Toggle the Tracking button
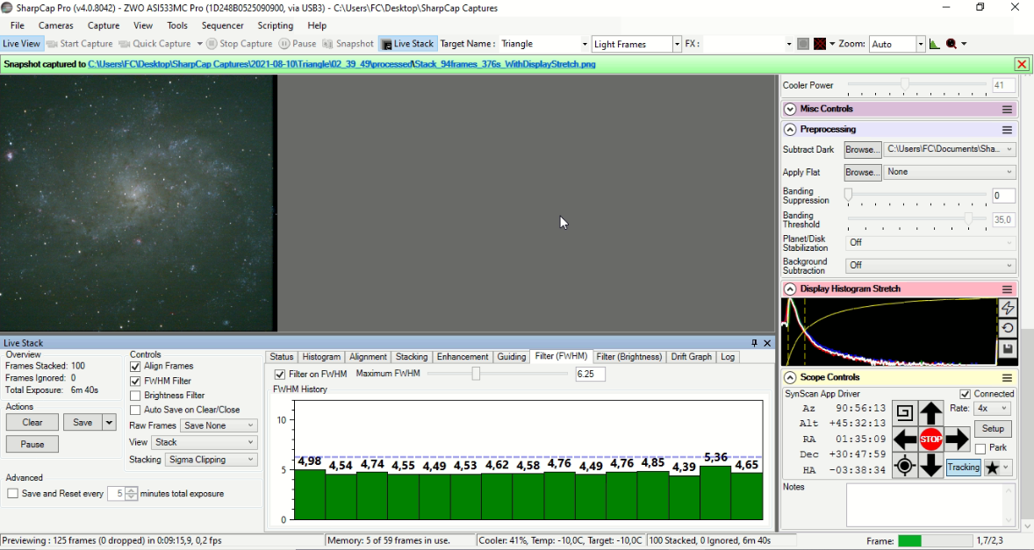This screenshot has width=1034, height=550. coord(964,467)
